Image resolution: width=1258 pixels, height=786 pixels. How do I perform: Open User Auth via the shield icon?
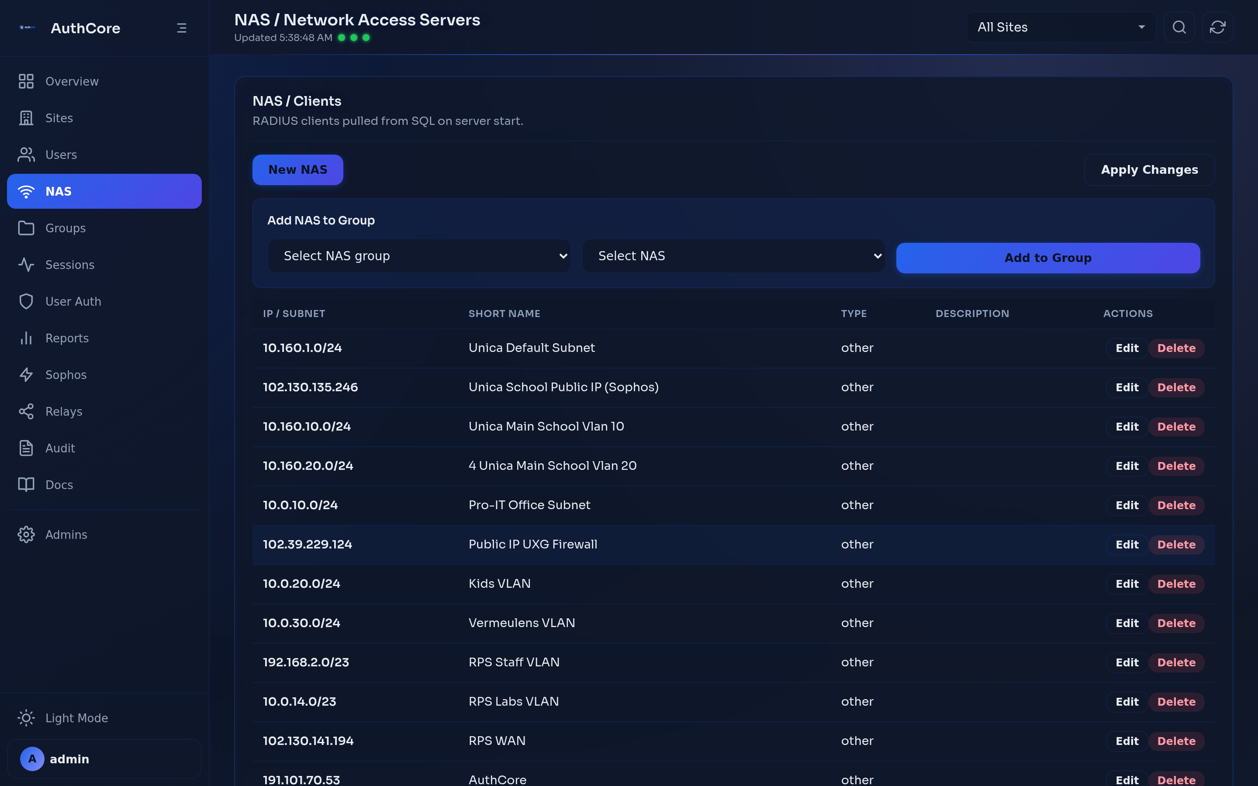click(27, 301)
